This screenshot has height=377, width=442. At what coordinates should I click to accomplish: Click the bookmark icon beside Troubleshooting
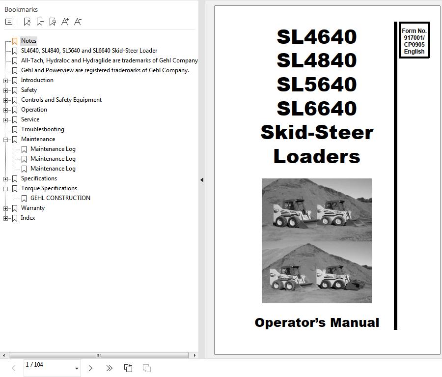[15, 130]
